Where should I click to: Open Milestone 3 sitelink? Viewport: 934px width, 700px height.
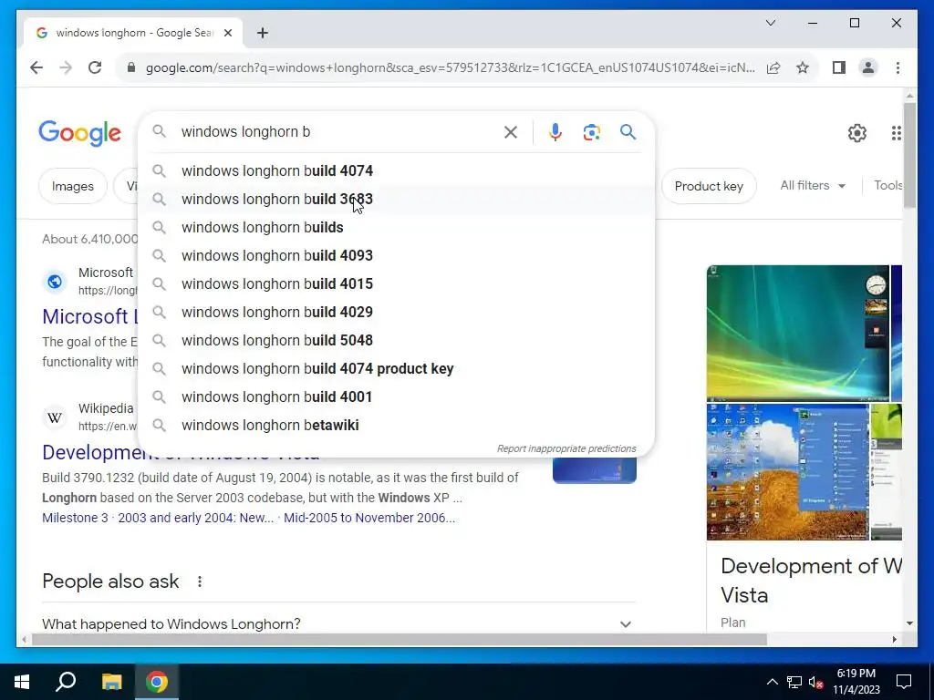75,518
